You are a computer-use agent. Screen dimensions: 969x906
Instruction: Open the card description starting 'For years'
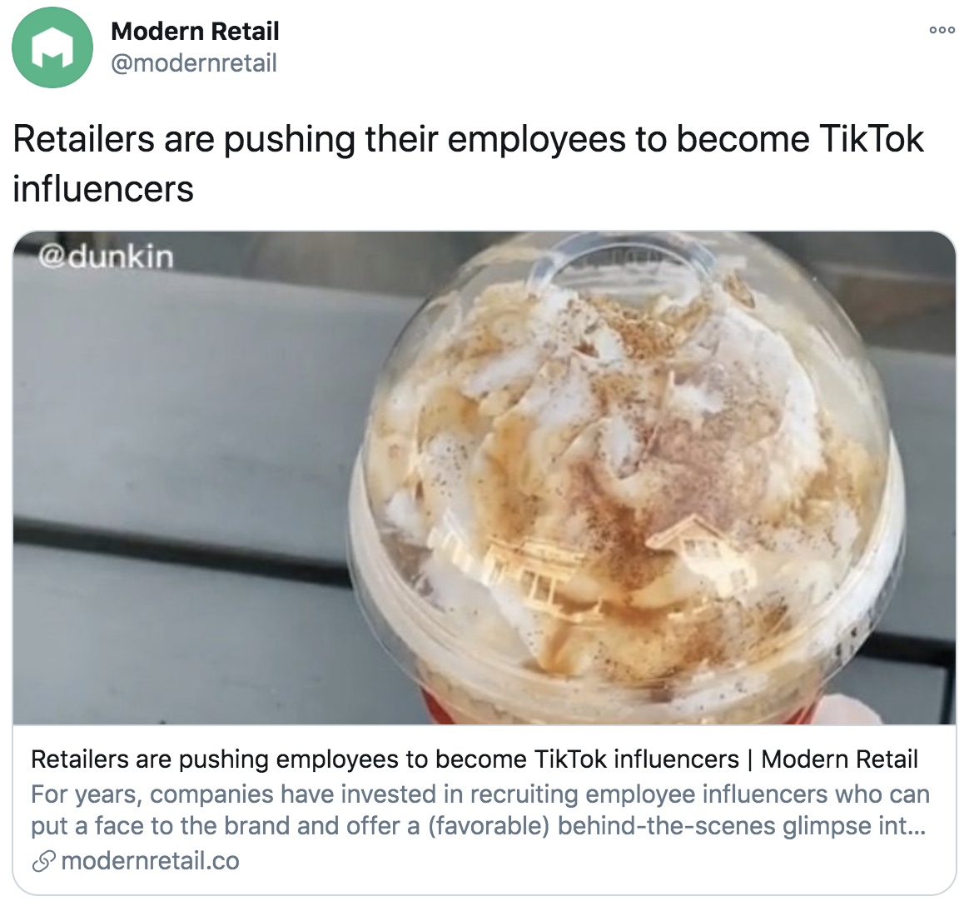480,809
